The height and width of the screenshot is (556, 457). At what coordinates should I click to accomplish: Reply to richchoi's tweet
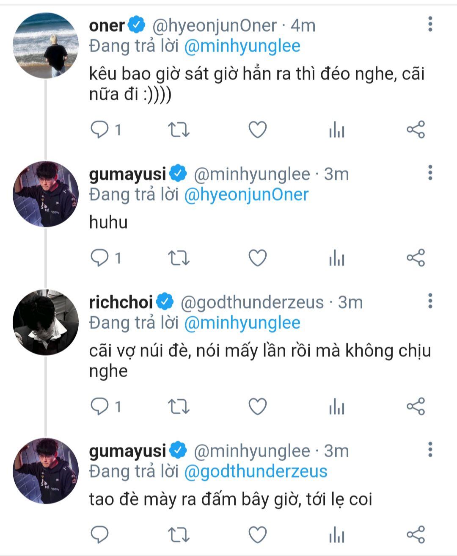pos(100,407)
